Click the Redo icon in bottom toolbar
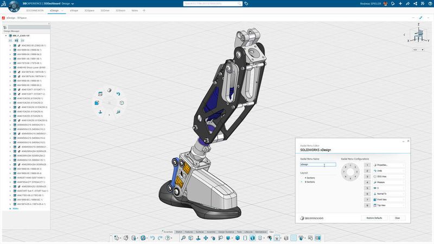Image resolution: width=434 pixels, height=244 pixels. 160,238
